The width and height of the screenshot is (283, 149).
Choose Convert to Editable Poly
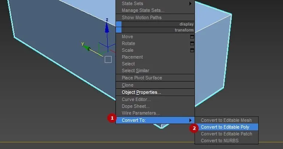pyautogui.click(x=225, y=127)
